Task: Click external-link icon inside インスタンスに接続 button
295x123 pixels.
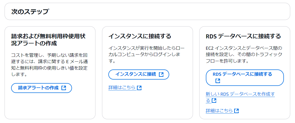Action: (x=161, y=75)
